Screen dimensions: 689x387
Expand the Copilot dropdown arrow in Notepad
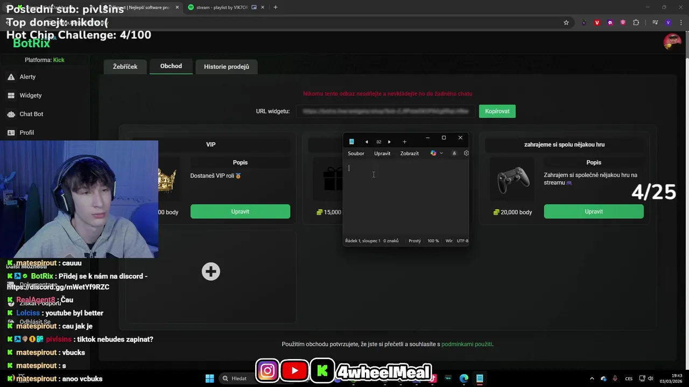[x=441, y=153]
